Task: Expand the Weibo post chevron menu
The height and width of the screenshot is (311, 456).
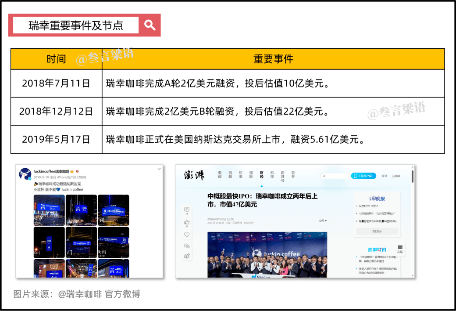Action: [x=159, y=169]
